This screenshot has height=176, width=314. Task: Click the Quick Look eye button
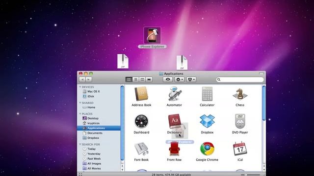click(168, 79)
